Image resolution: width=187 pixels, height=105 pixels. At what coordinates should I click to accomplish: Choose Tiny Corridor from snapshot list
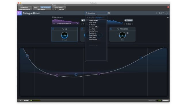coord(93,39)
